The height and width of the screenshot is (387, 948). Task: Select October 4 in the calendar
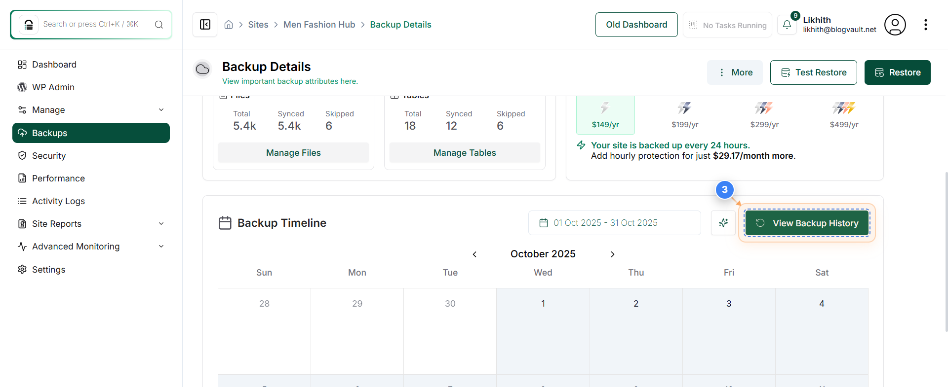coord(822,331)
